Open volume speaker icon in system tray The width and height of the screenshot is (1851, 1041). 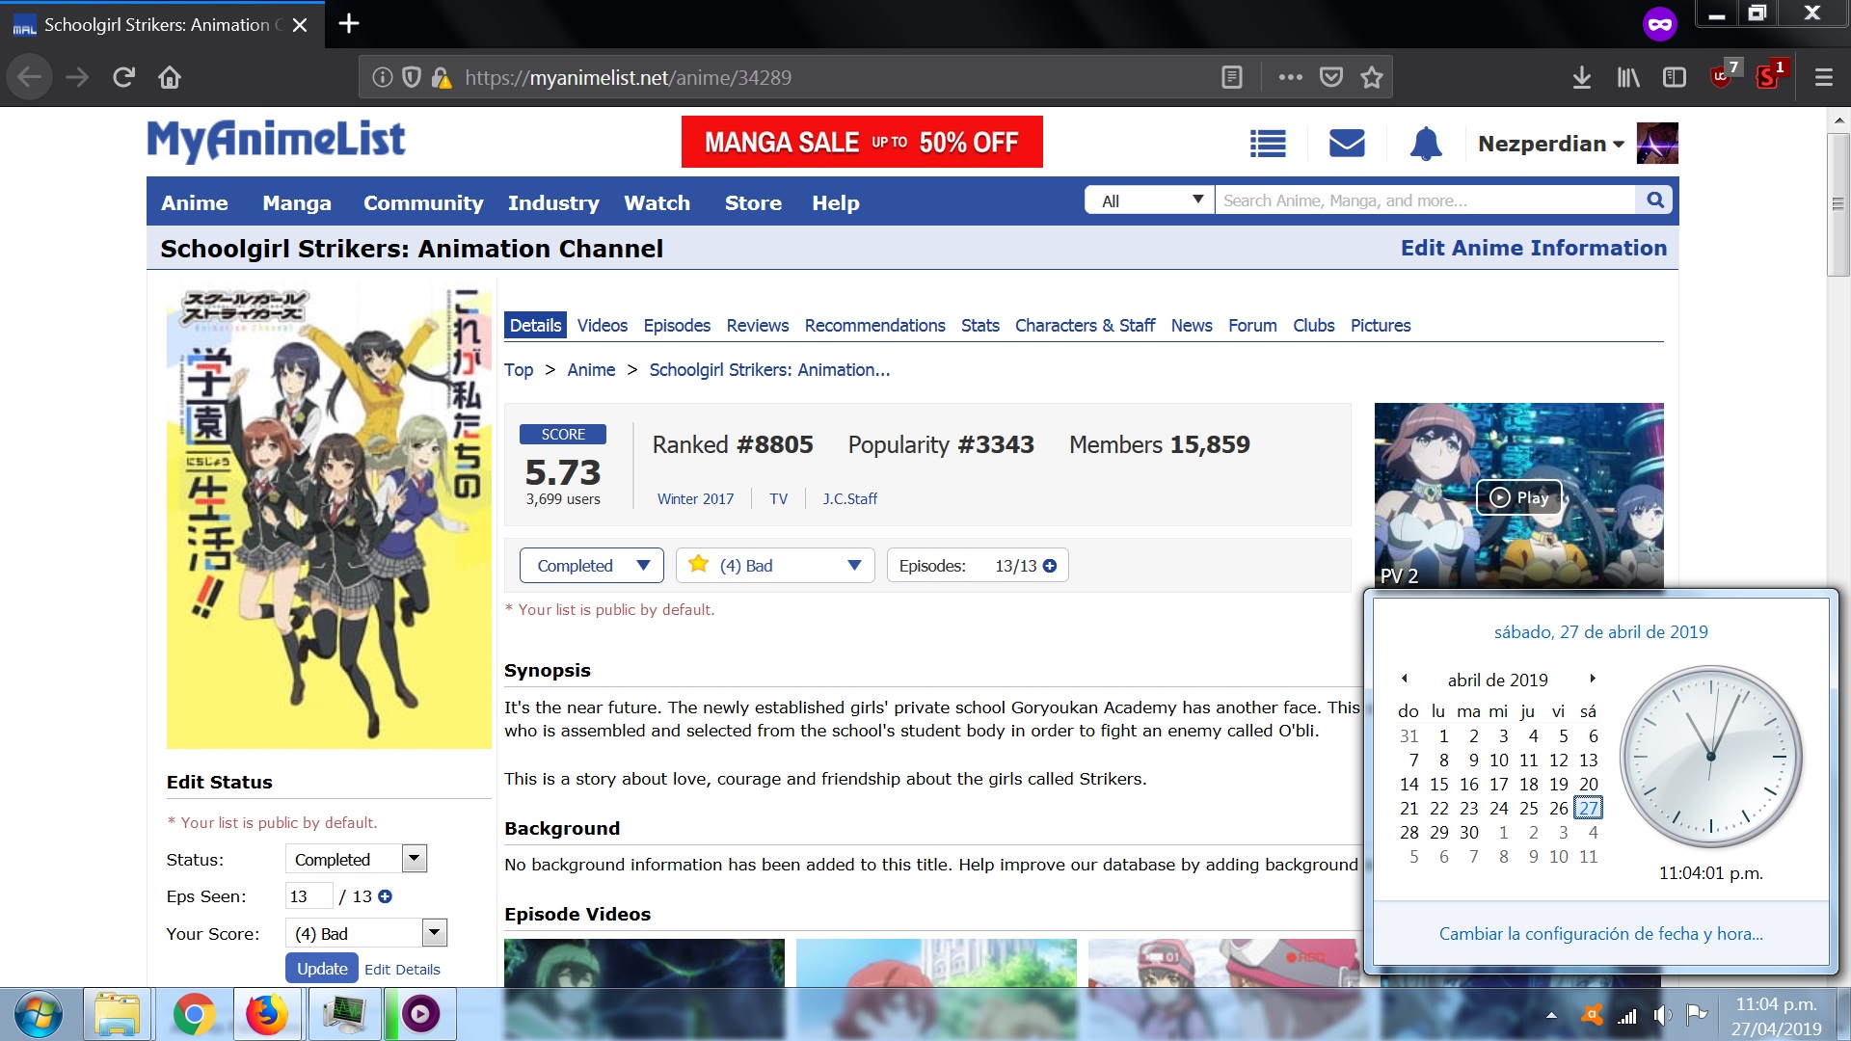pos(1662,1015)
